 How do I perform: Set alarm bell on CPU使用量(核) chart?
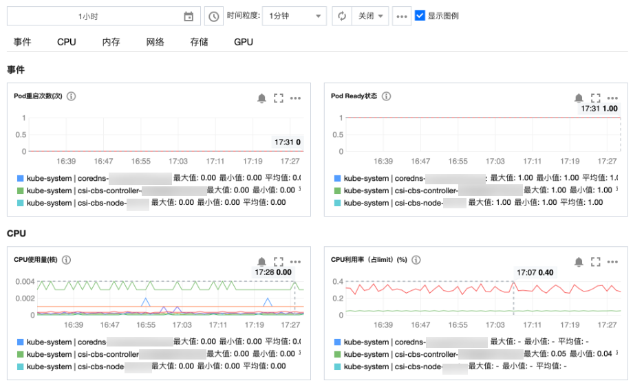point(261,261)
